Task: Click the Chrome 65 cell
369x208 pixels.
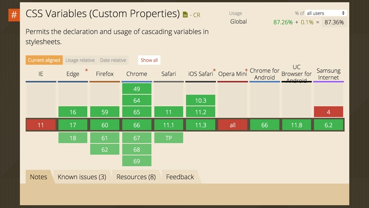Action: [x=137, y=112]
